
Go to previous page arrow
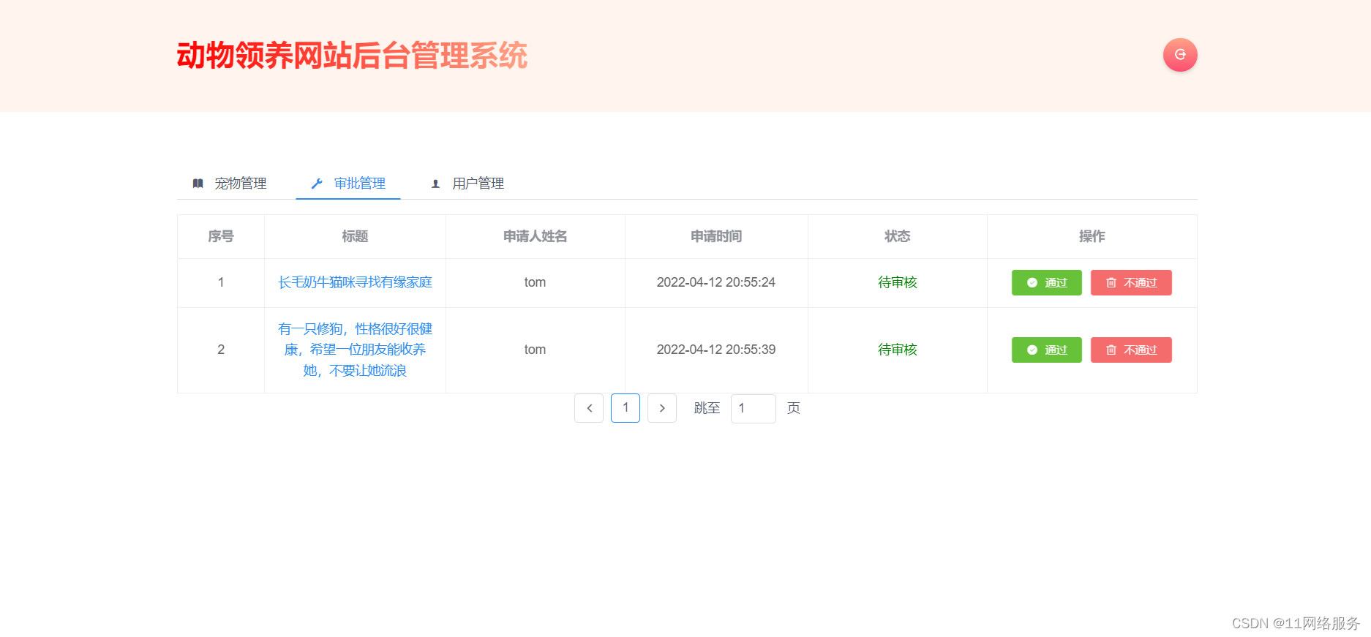(589, 408)
